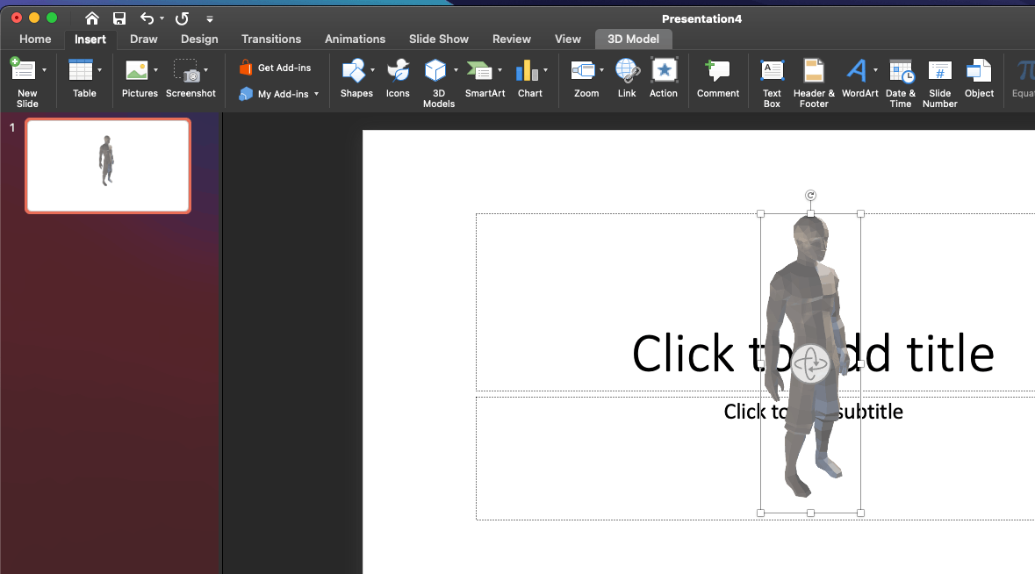The height and width of the screenshot is (574, 1035).
Task: Open the Animations tab
Action: [356, 39]
